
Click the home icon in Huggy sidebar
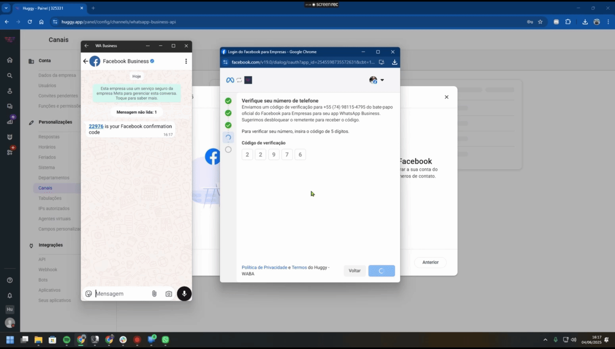click(10, 60)
